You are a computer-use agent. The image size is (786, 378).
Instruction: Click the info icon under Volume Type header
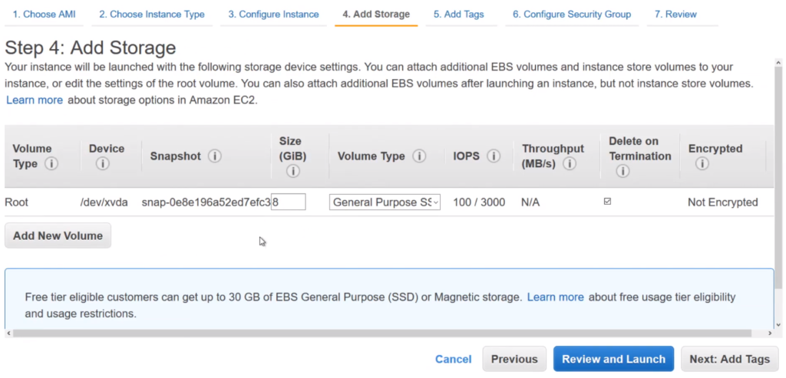pos(51,164)
